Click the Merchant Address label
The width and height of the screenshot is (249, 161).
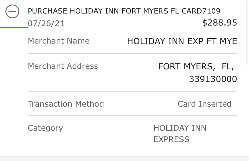pos(63,66)
